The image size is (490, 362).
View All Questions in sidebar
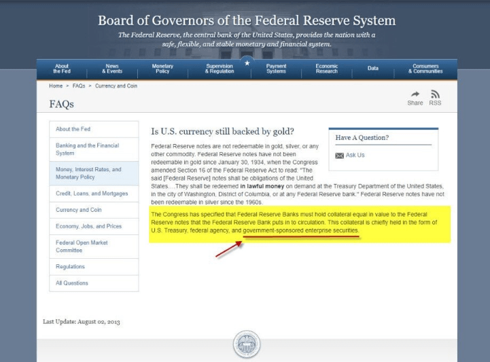[x=72, y=283]
